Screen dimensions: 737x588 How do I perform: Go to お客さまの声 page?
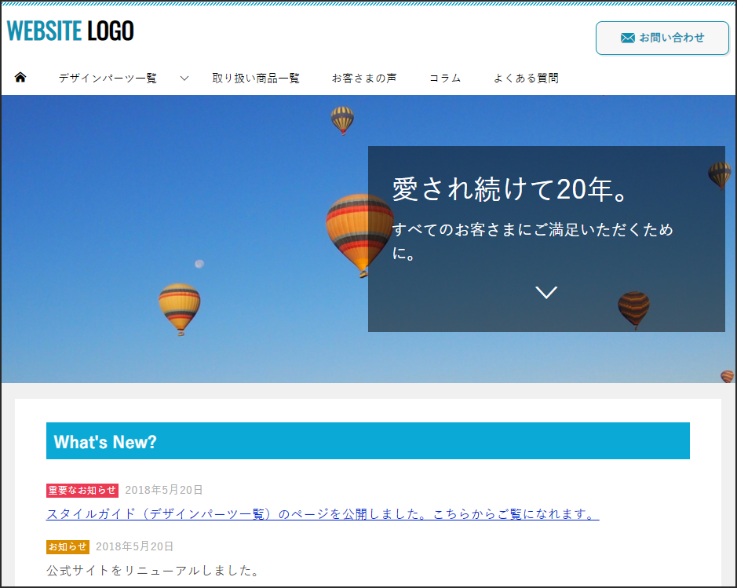364,78
